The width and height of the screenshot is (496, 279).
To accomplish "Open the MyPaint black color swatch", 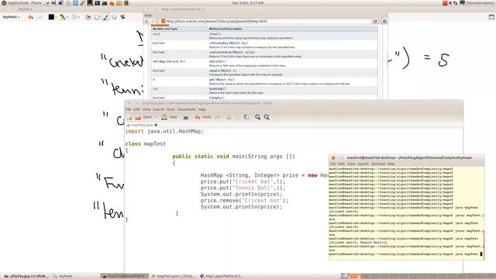I will 51,17.
